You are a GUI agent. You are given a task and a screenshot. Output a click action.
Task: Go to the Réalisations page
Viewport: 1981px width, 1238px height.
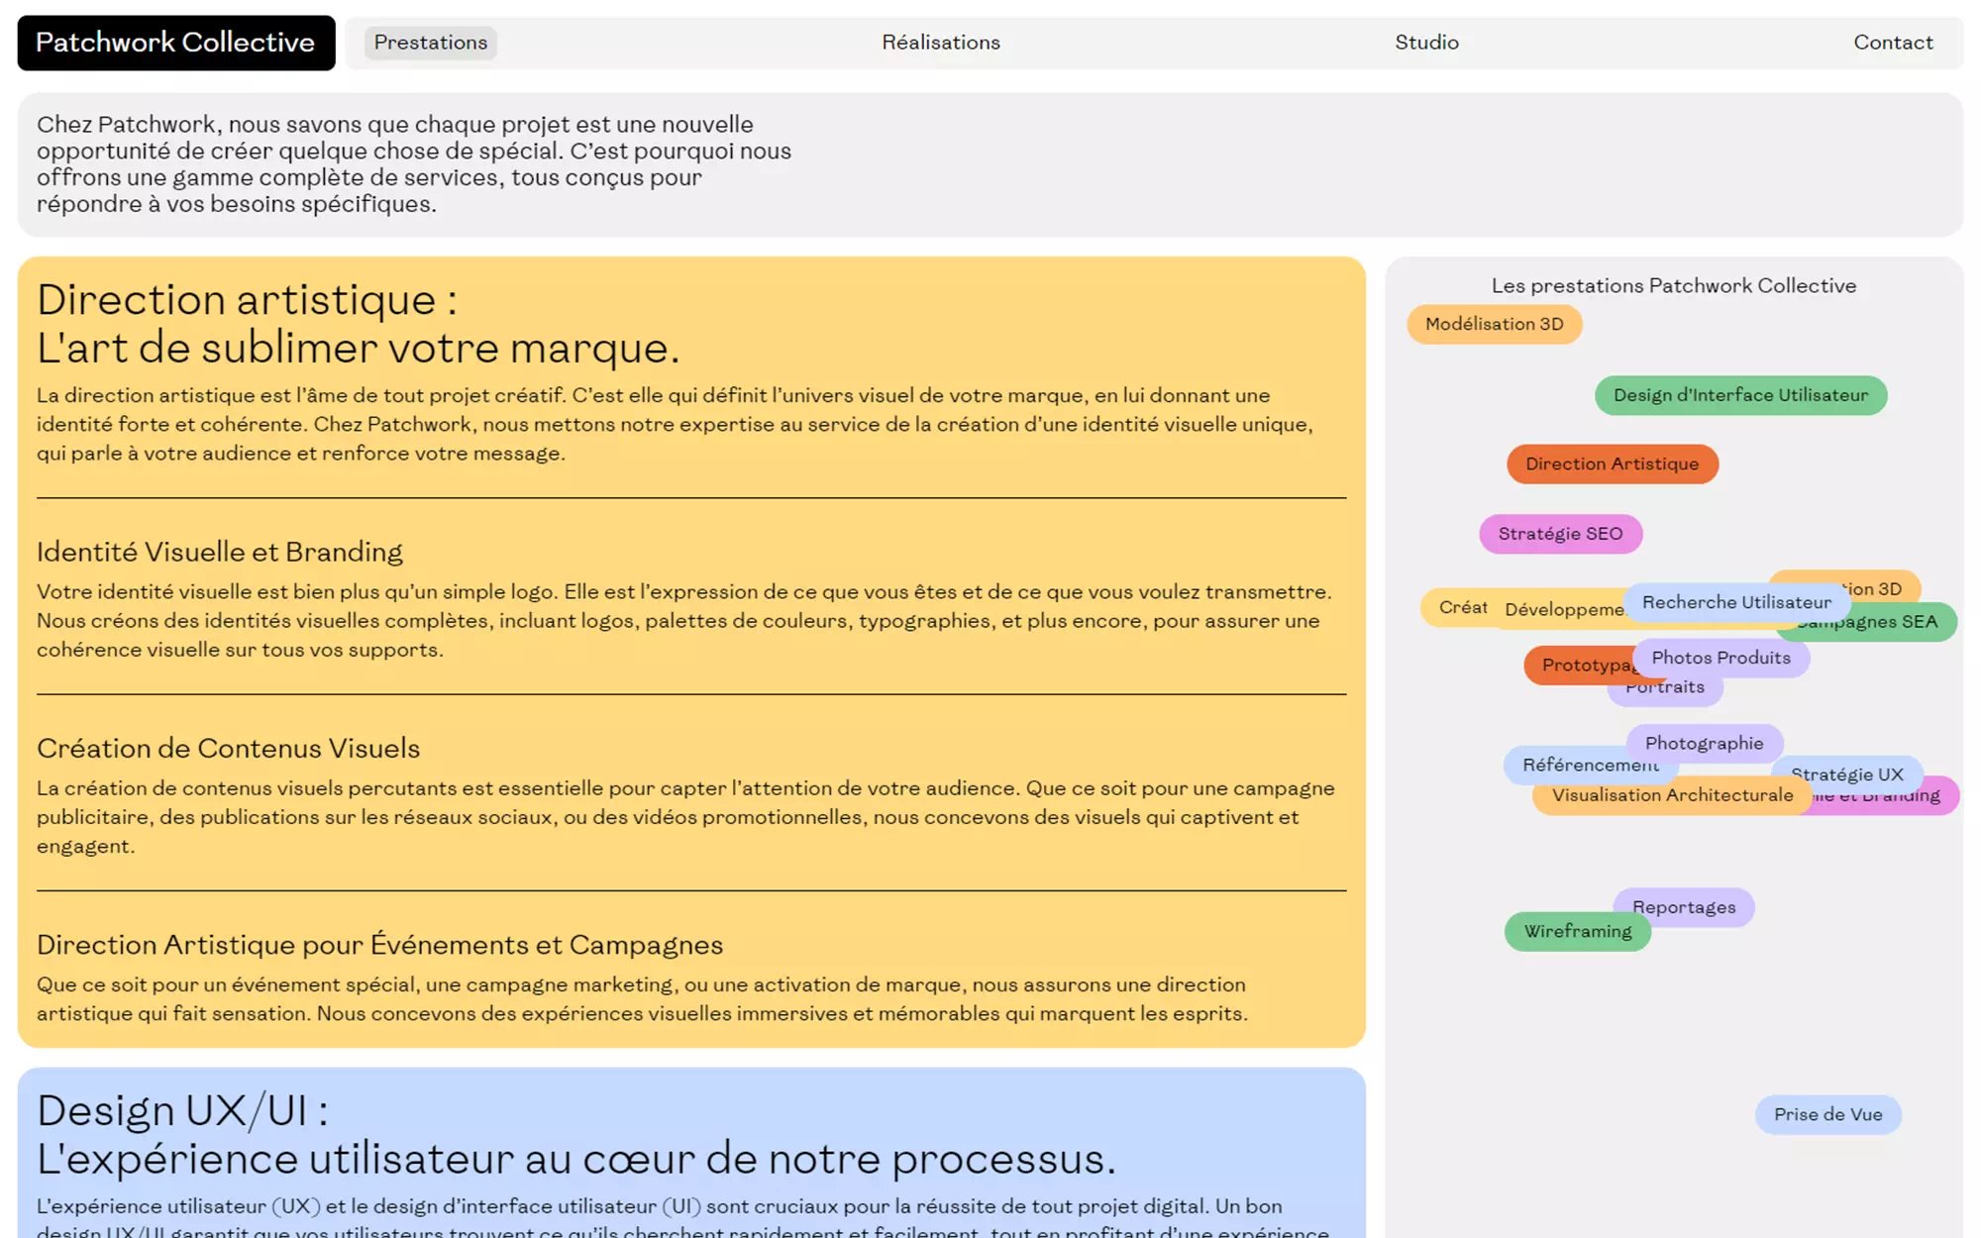click(x=941, y=43)
